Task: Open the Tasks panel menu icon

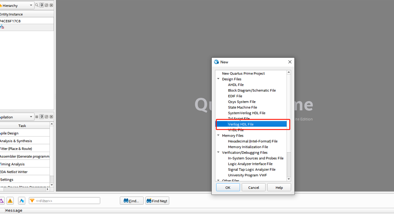Action: [37, 117]
